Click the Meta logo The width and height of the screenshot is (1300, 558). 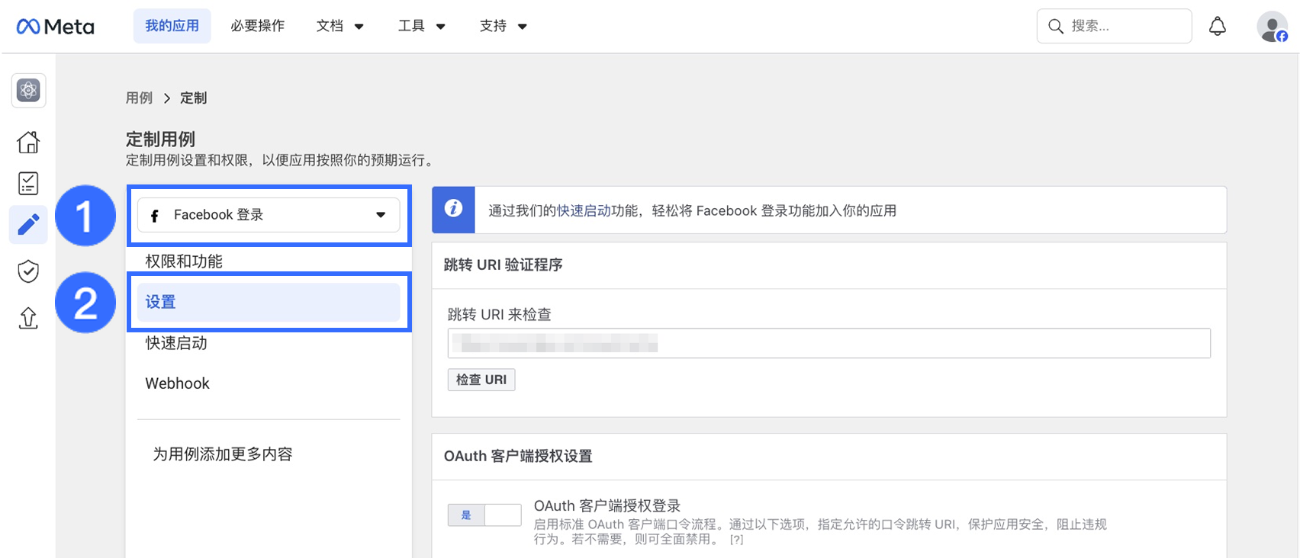click(55, 27)
